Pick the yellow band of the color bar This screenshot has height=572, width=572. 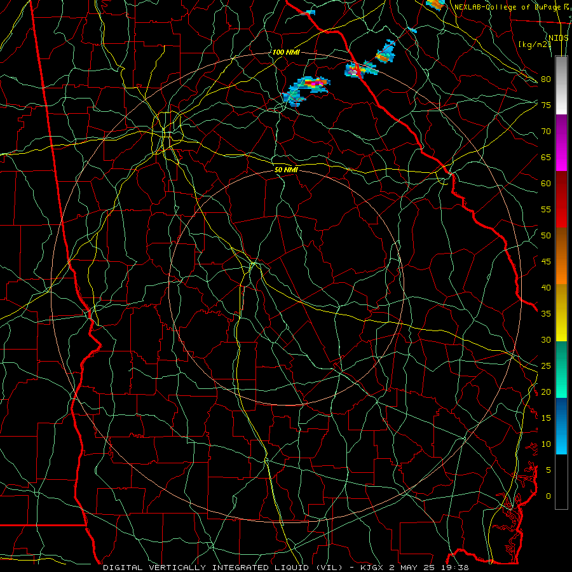point(561,313)
